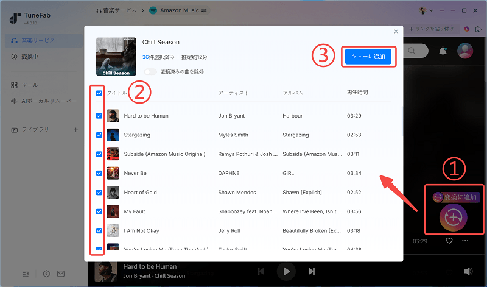Click album name GIRL

coord(288,174)
